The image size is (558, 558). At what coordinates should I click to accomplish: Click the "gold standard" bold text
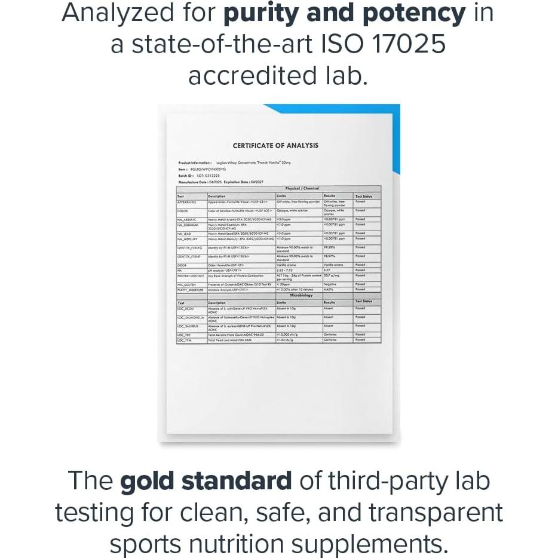tap(206, 482)
